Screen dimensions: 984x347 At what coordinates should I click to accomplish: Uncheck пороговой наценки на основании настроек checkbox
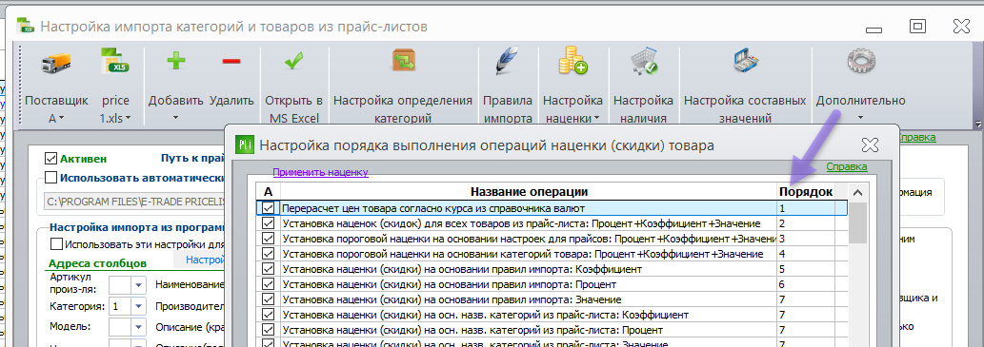coord(269,239)
